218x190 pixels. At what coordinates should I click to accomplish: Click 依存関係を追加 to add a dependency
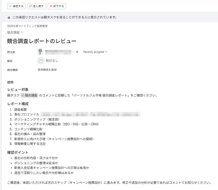click(47, 70)
